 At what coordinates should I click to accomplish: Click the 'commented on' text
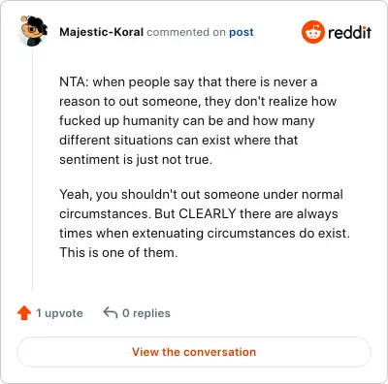tap(186, 32)
